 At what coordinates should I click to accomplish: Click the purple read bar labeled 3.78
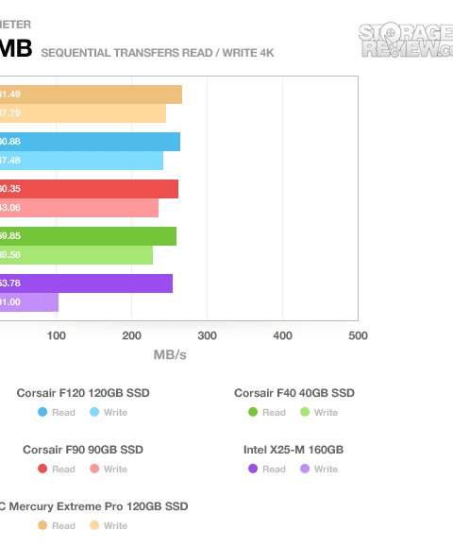[86, 283]
